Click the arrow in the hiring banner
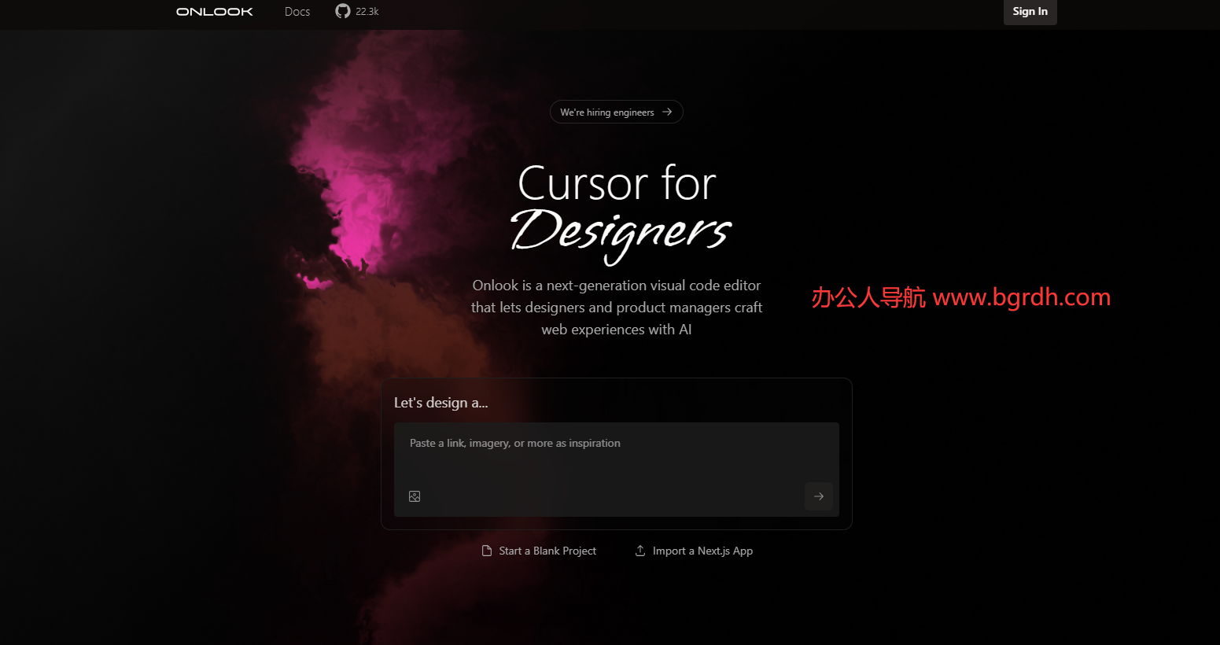1220x645 pixels. click(667, 112)
